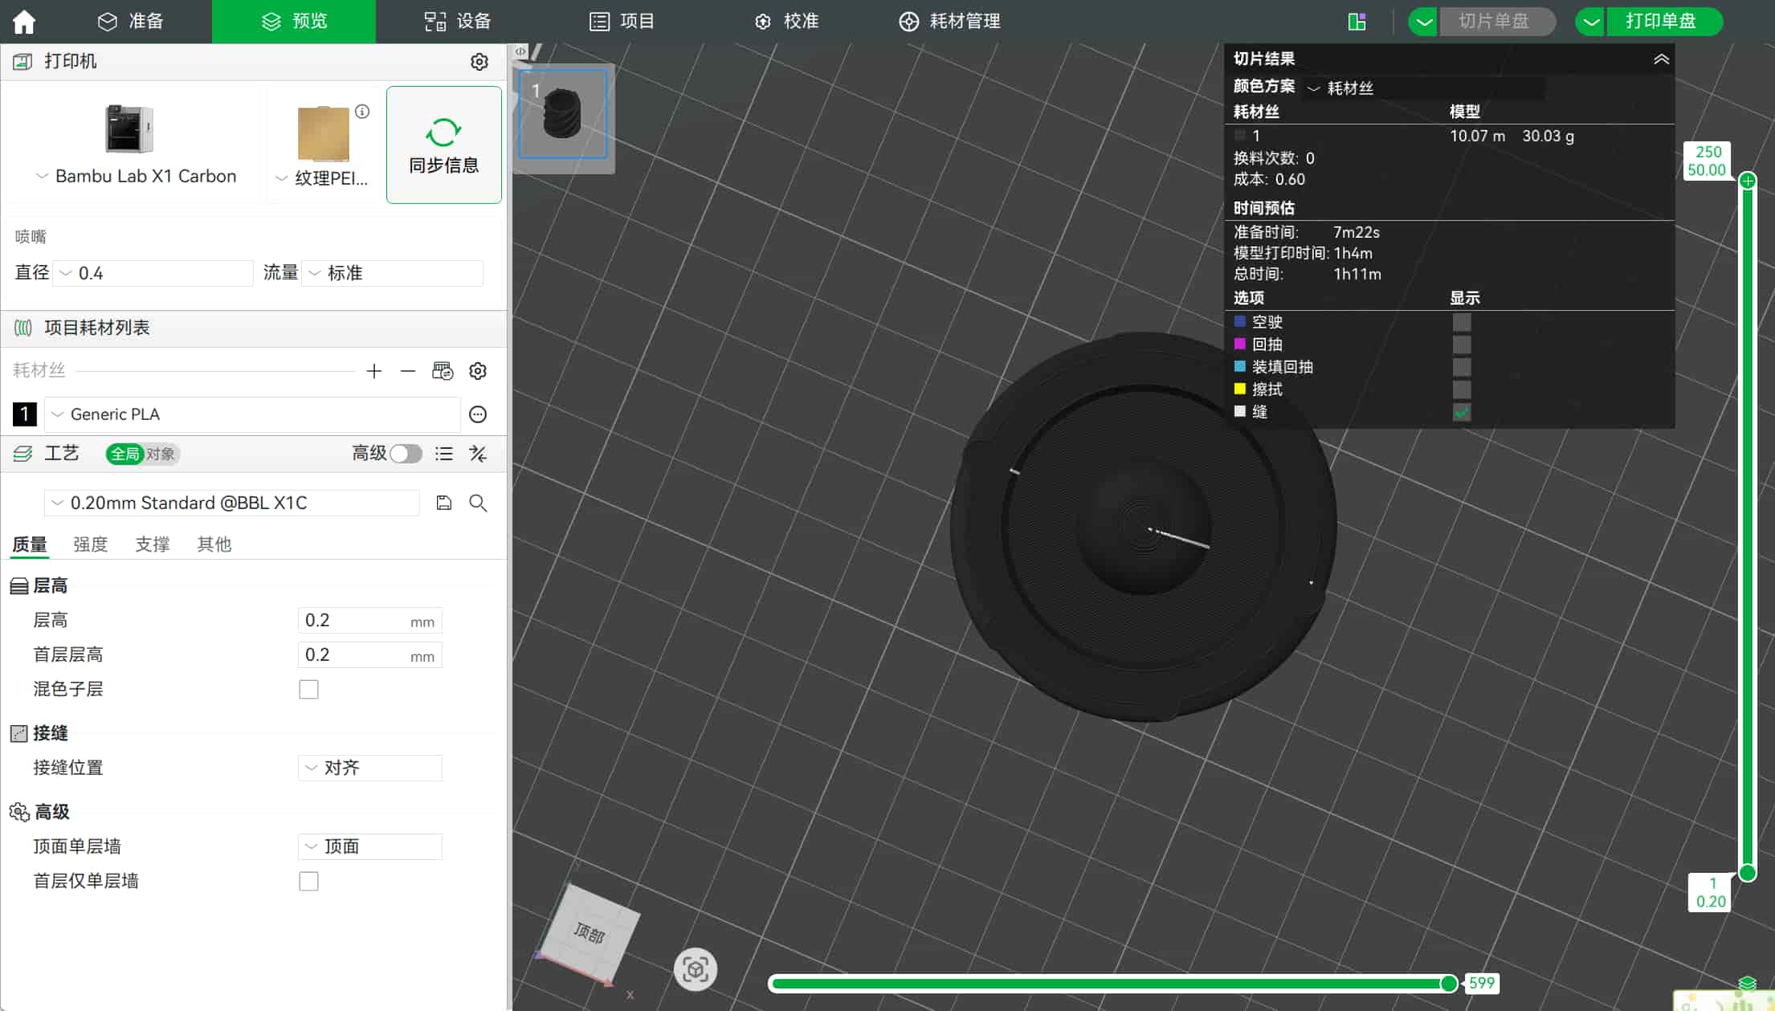The height and width of the screenshot is (1011, 1775).
Task: Add a filament with the plus icon
Action: pyautogui.click(x=373, y=371)
